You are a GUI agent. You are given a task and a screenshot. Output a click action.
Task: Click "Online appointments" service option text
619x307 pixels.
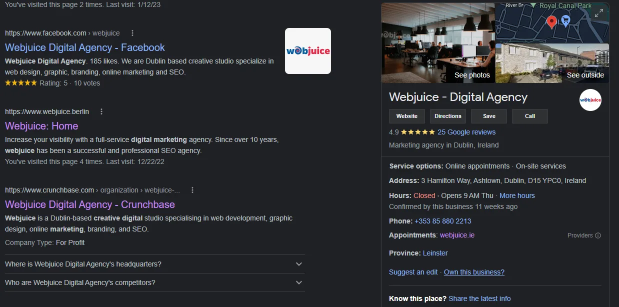click(477, 166)
